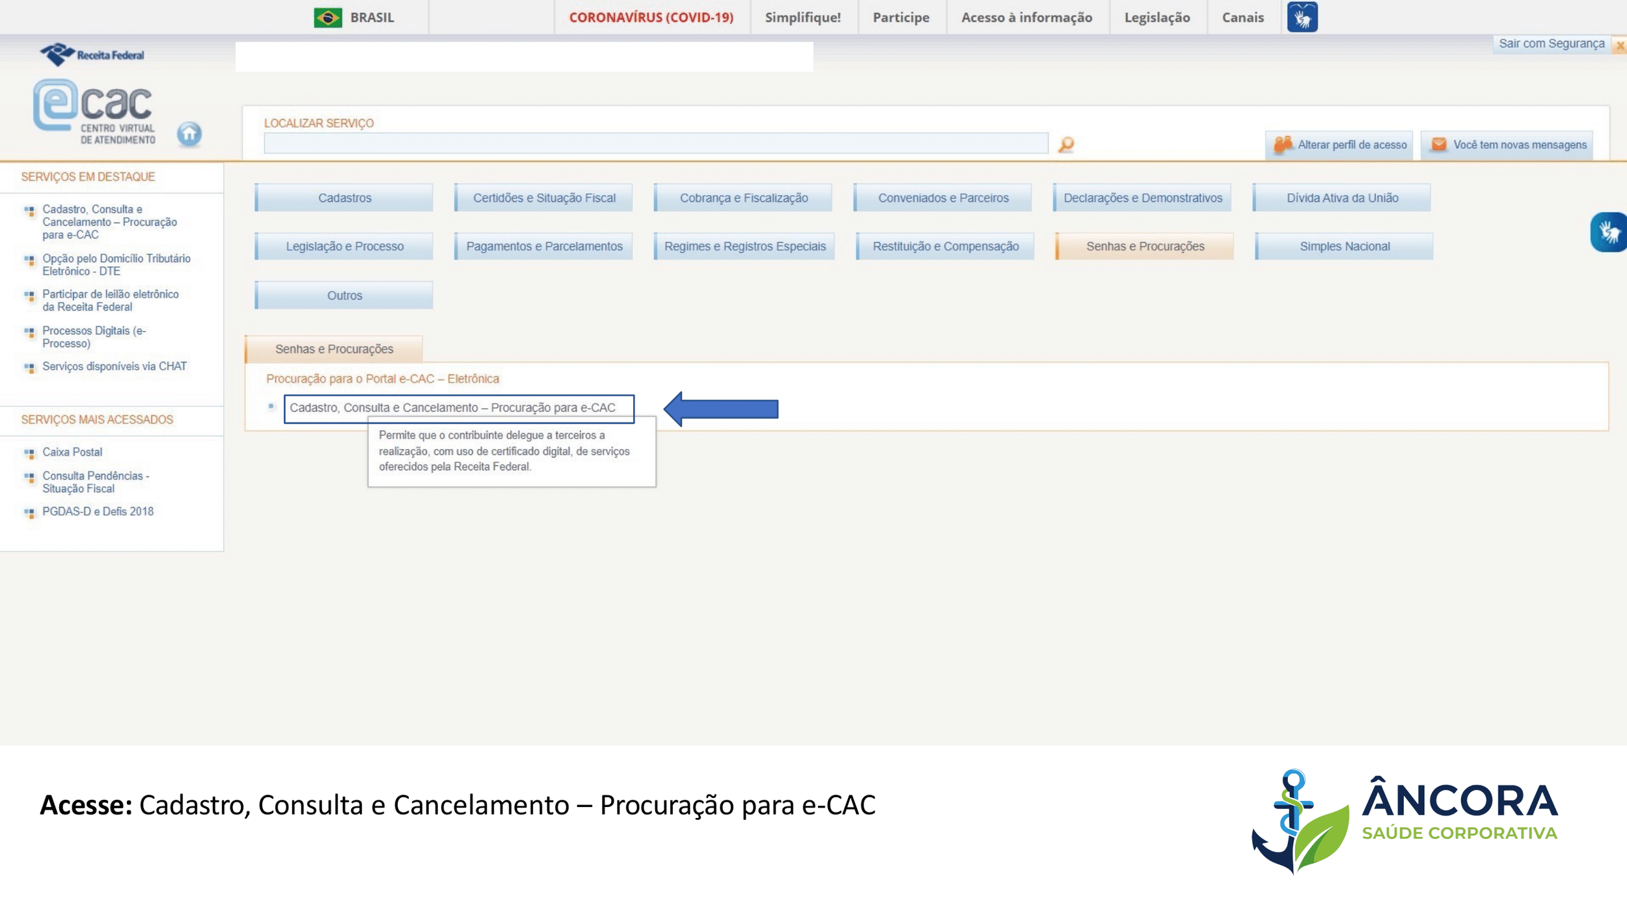Screen dimensions: 1627x915
Task: Click the magnifier search icon
Action: (1065, 144)
